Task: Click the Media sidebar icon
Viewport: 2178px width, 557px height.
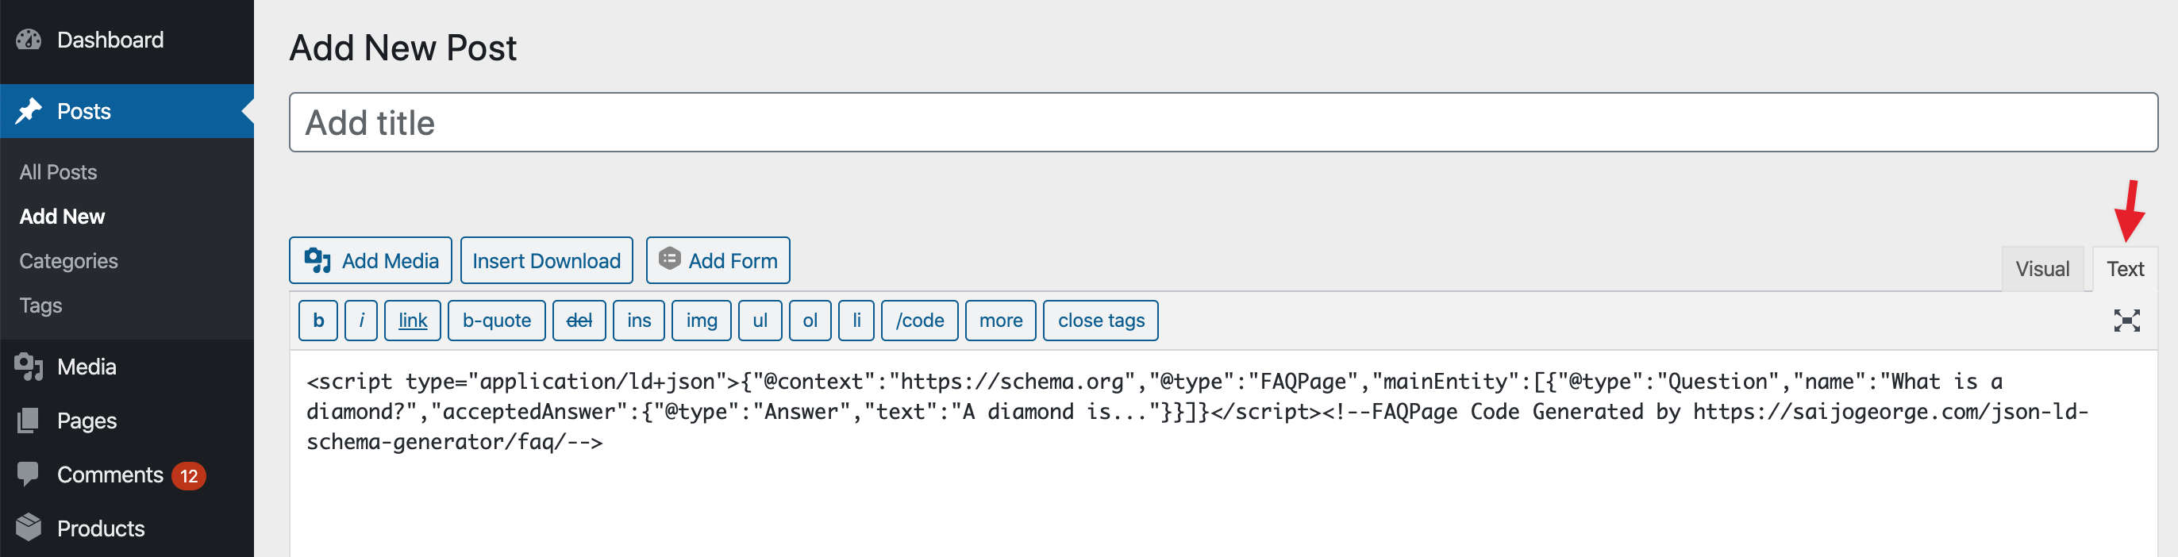Action: [29, 366]
